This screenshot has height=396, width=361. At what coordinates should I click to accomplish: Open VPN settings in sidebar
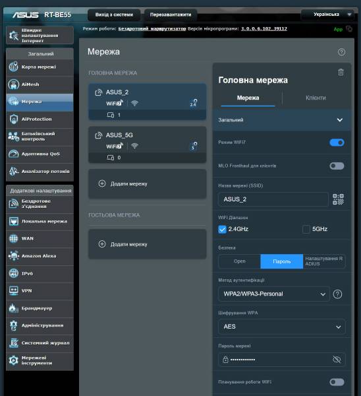tap(40, 290)
